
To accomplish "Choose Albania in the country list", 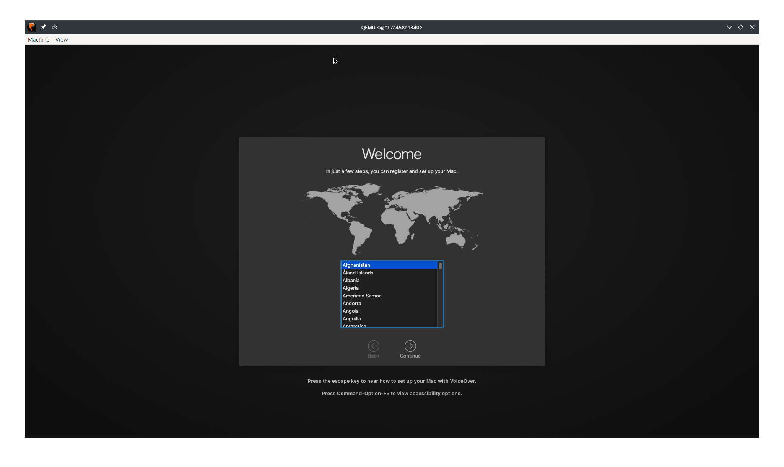I will [351, 280].
